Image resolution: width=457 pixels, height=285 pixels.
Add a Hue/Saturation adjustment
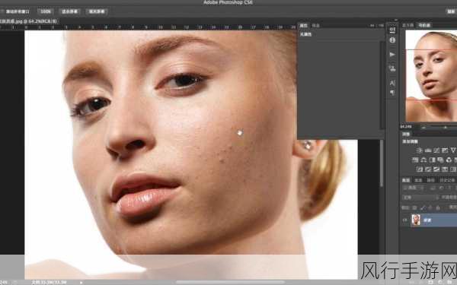(415, 160)
